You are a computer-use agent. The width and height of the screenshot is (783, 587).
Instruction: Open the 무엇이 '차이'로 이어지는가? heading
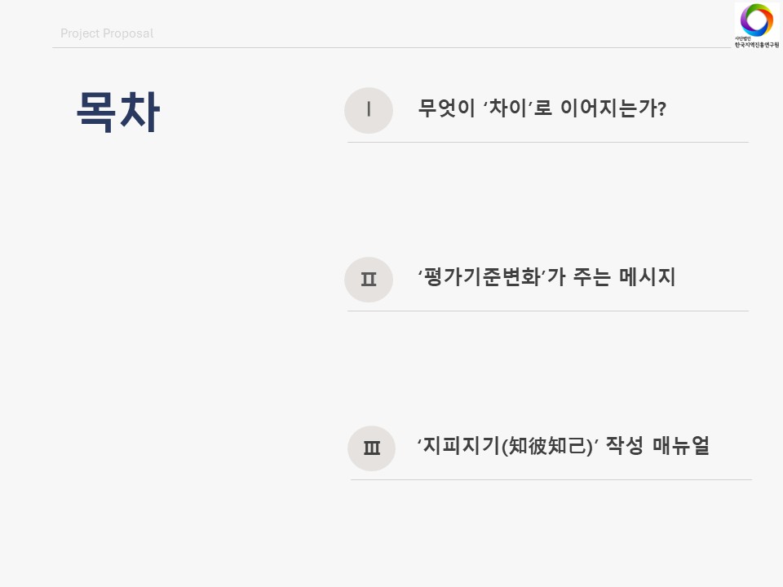point(542,108)
